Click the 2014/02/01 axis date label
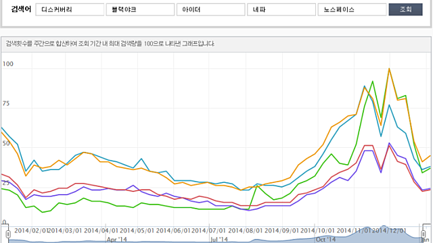Viewport: 433px width, 243px height. [32, 230]
